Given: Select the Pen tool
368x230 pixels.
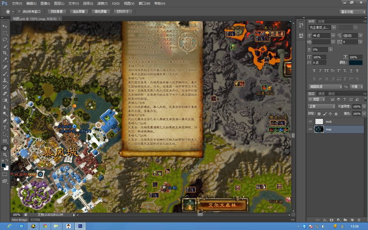Looking at the screenshot, I should click(x=5, y=121).
